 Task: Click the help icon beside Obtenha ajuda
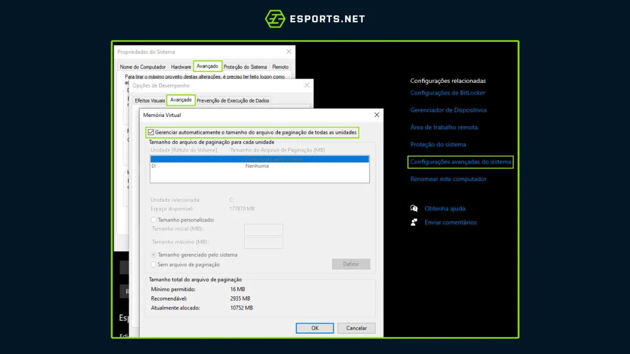click(x=414, y=208)
